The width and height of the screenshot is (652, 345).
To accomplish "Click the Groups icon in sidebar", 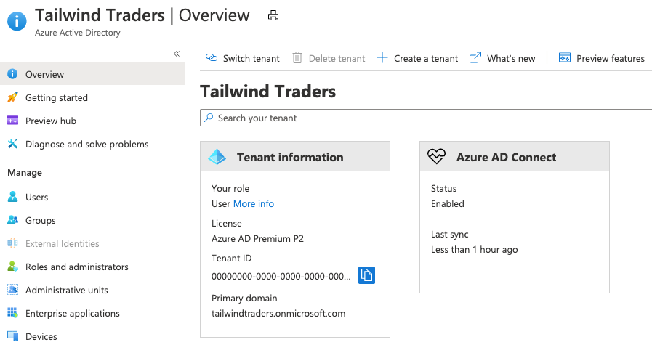I will coord(12,220).
